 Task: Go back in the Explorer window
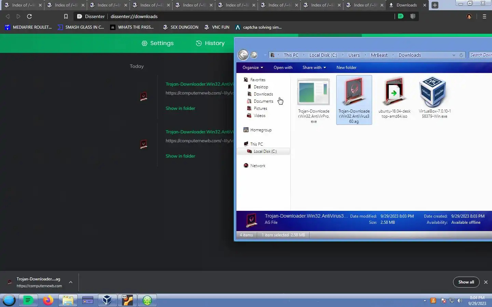[x=243, y=55]
